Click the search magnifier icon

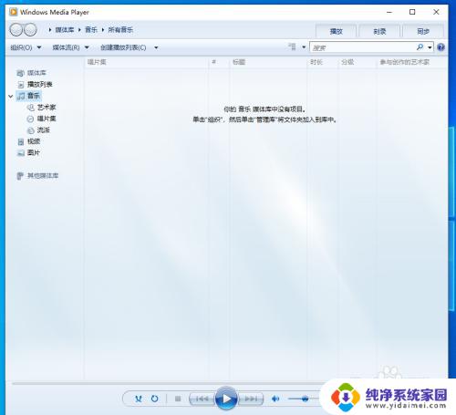[420, 47]
